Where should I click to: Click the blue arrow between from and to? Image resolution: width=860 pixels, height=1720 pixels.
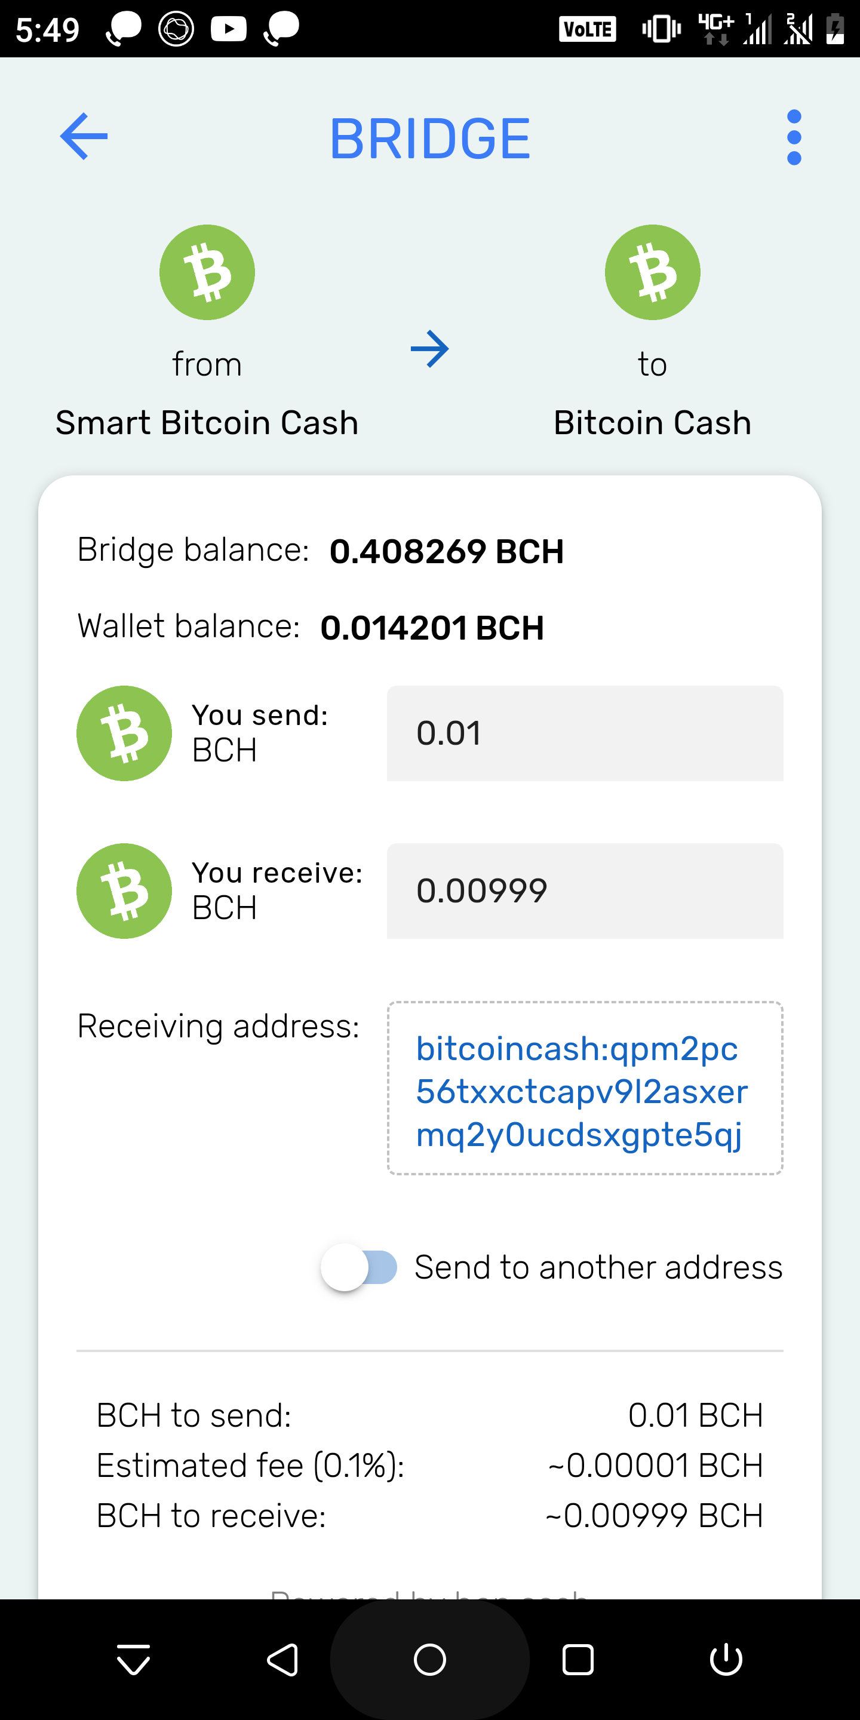[x=429, y=349]
